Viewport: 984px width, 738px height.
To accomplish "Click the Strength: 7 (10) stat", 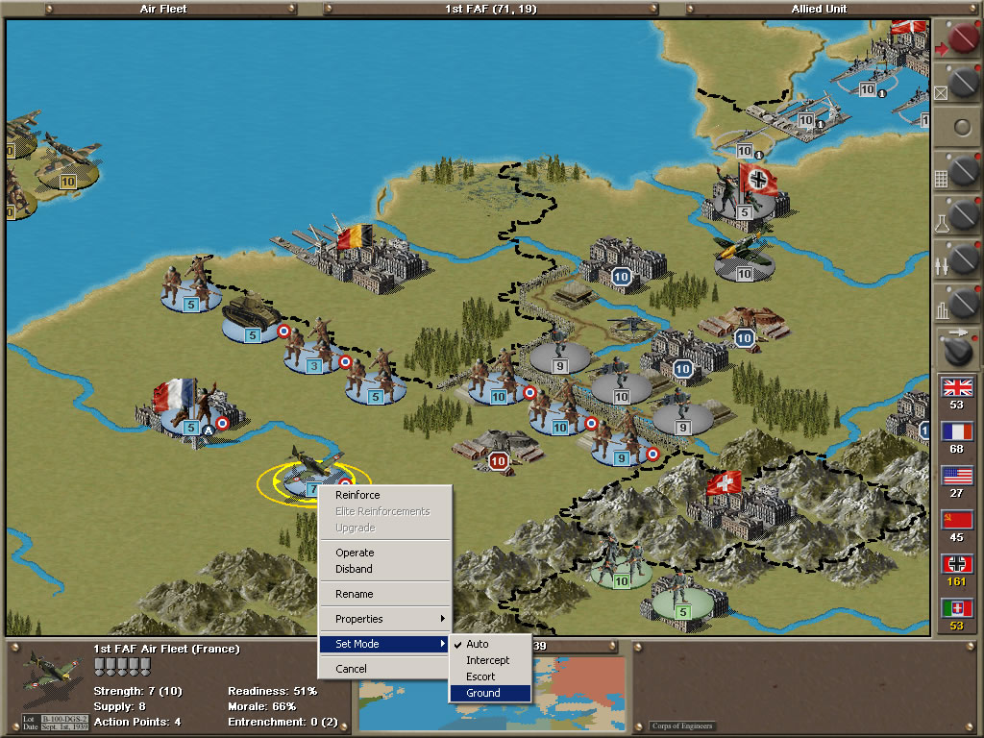I will click(137, 691).
